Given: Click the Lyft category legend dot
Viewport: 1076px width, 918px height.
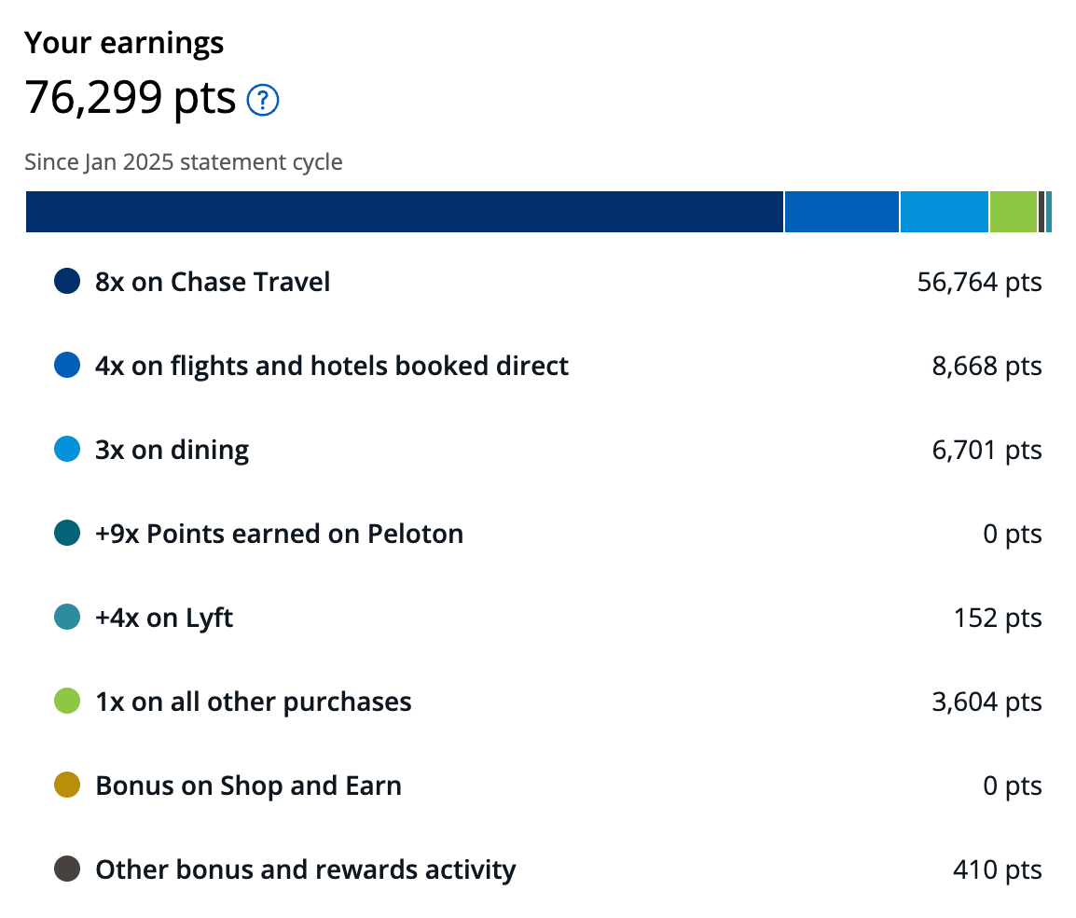Looking at the screenshot, I should click(66, 617).
